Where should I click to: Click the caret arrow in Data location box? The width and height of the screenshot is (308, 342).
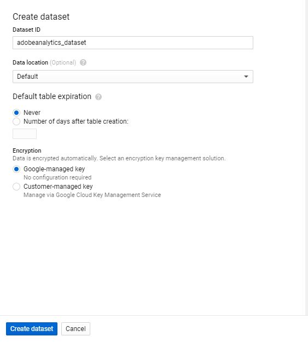(x=246, y=77)
